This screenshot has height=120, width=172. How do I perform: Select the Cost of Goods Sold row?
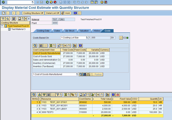pyautogui.click(x=71, y=57)
